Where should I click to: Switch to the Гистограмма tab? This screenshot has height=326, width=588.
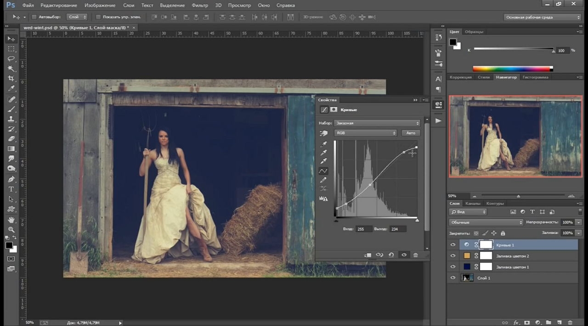point(535,77)
